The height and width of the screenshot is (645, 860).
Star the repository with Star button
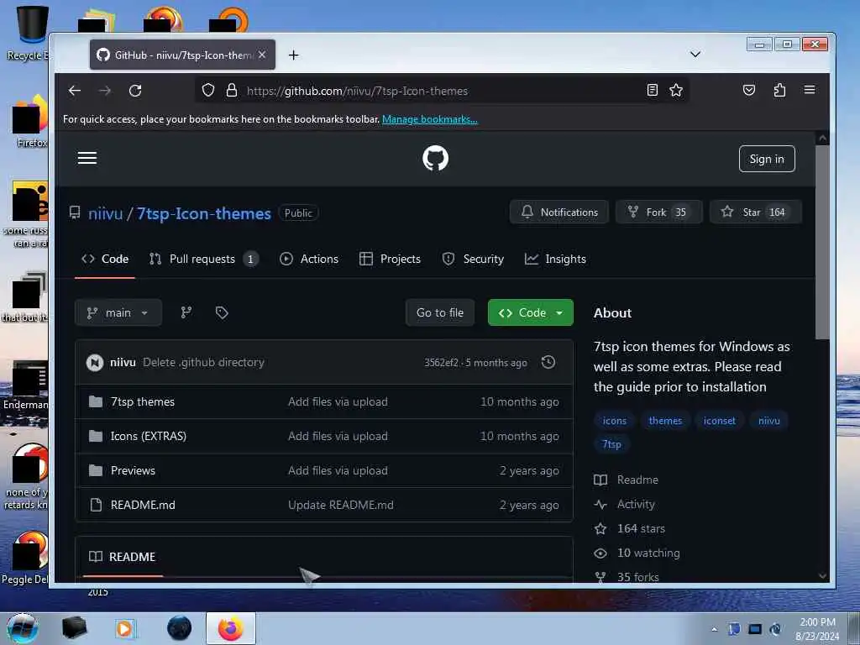[x=755, y=212]
